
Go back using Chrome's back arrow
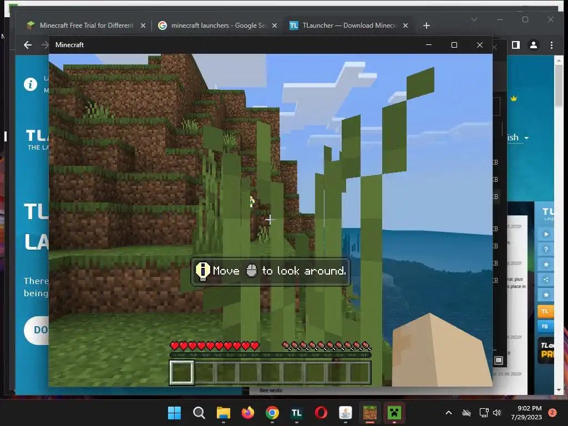[28, 45]
